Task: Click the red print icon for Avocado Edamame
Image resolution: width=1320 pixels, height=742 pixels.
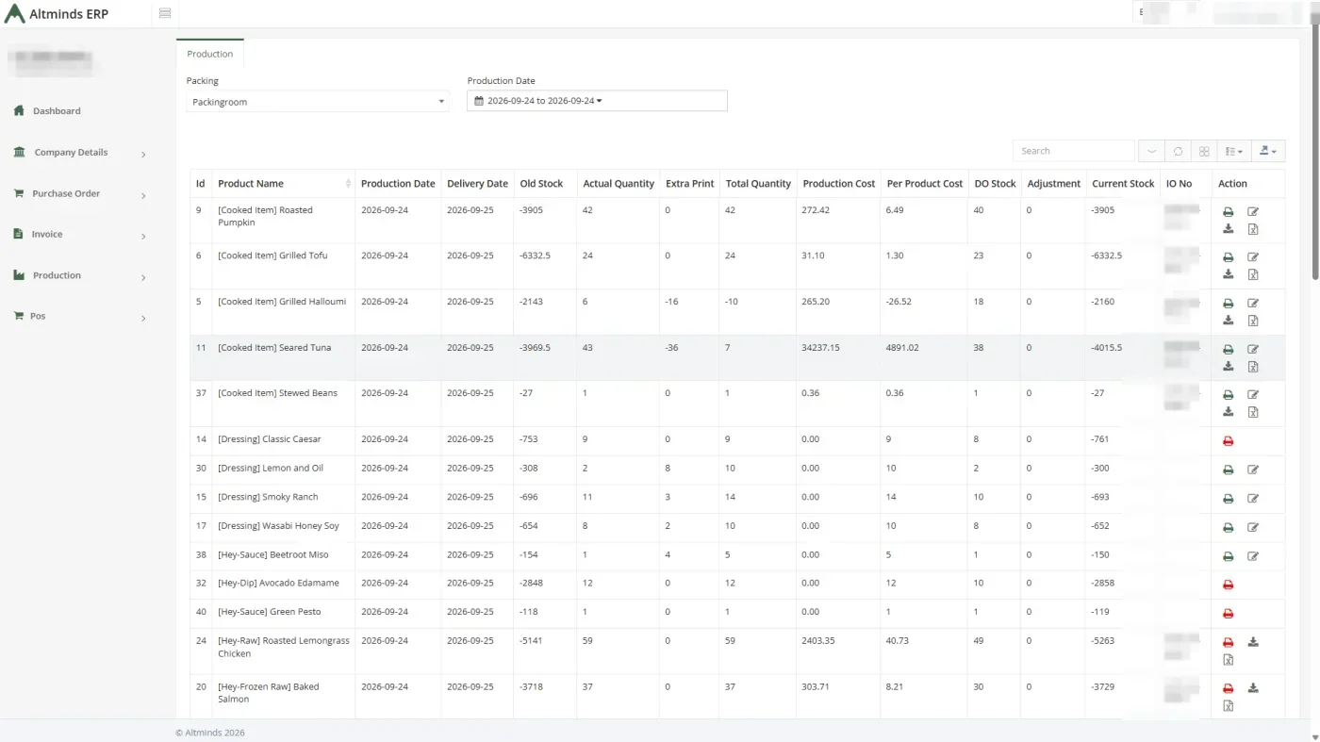Action: click(x=1228, y=585)
